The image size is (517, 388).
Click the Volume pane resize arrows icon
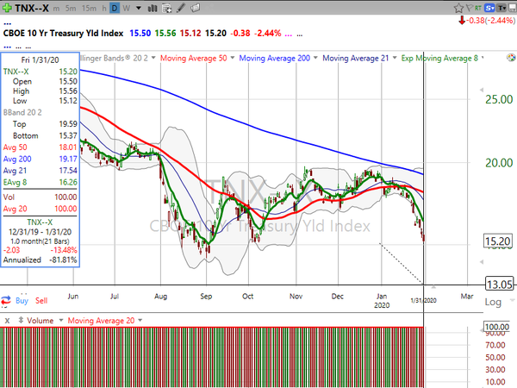point(21,321)
